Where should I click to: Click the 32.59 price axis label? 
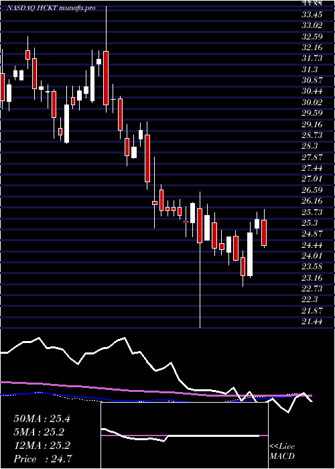pyautogui.click(x=312, y=36)
